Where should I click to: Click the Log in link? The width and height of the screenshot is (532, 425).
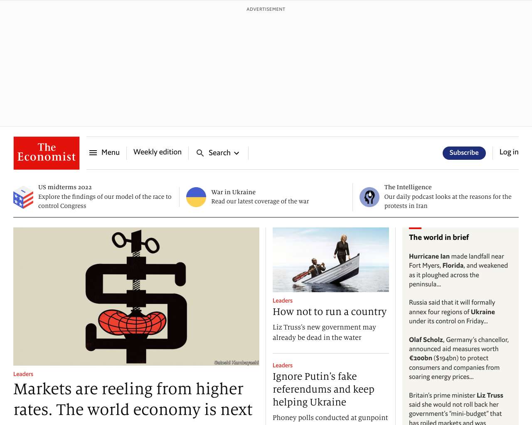(x=509, y=152)
